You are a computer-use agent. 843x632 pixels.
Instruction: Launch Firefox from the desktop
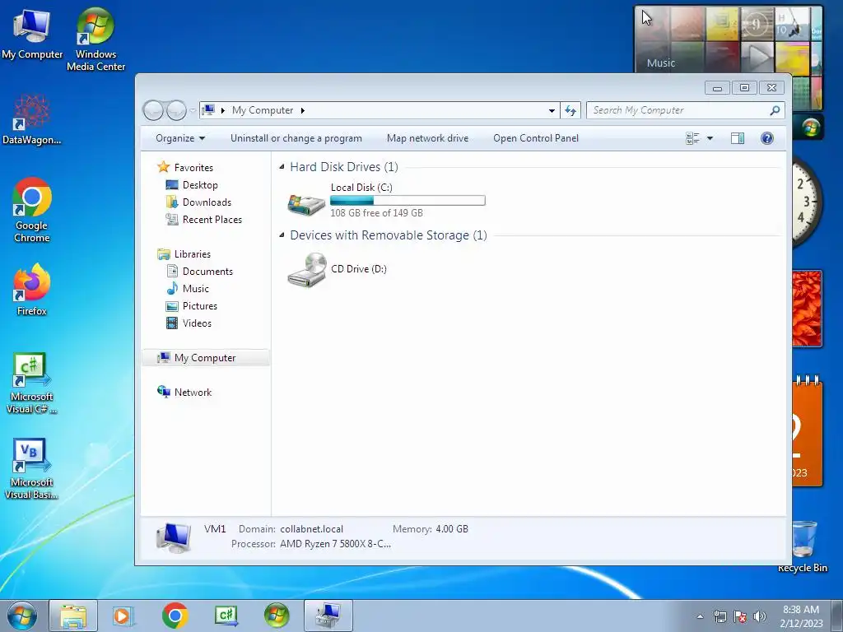32,289
